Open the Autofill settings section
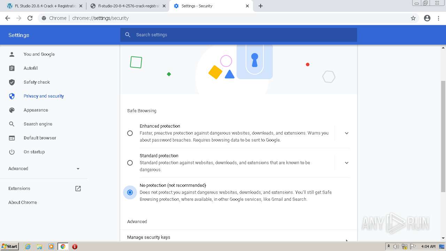Viewport: 446px width, 251px height. click(31, 68)
